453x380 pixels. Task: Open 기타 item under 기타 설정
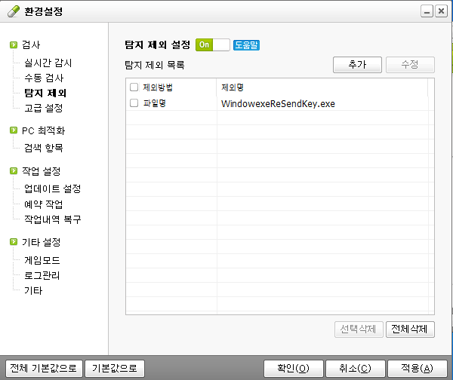pos(33,290)
